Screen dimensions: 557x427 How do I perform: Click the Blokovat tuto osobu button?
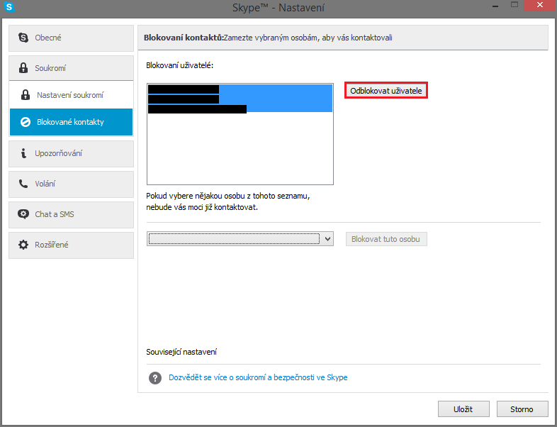pyautogui.click(x=386, y=239)
